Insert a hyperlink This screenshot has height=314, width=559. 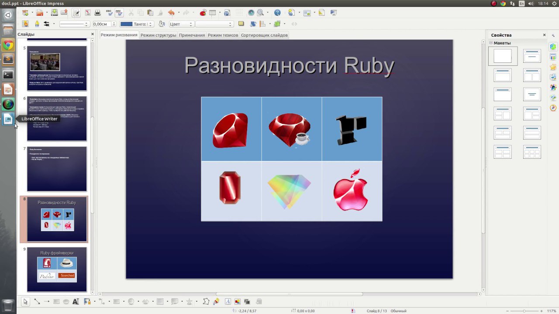[x=227, y=13]
